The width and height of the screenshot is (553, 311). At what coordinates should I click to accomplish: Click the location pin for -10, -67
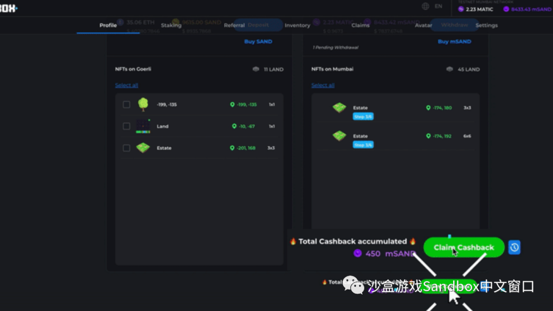point(234,126)
